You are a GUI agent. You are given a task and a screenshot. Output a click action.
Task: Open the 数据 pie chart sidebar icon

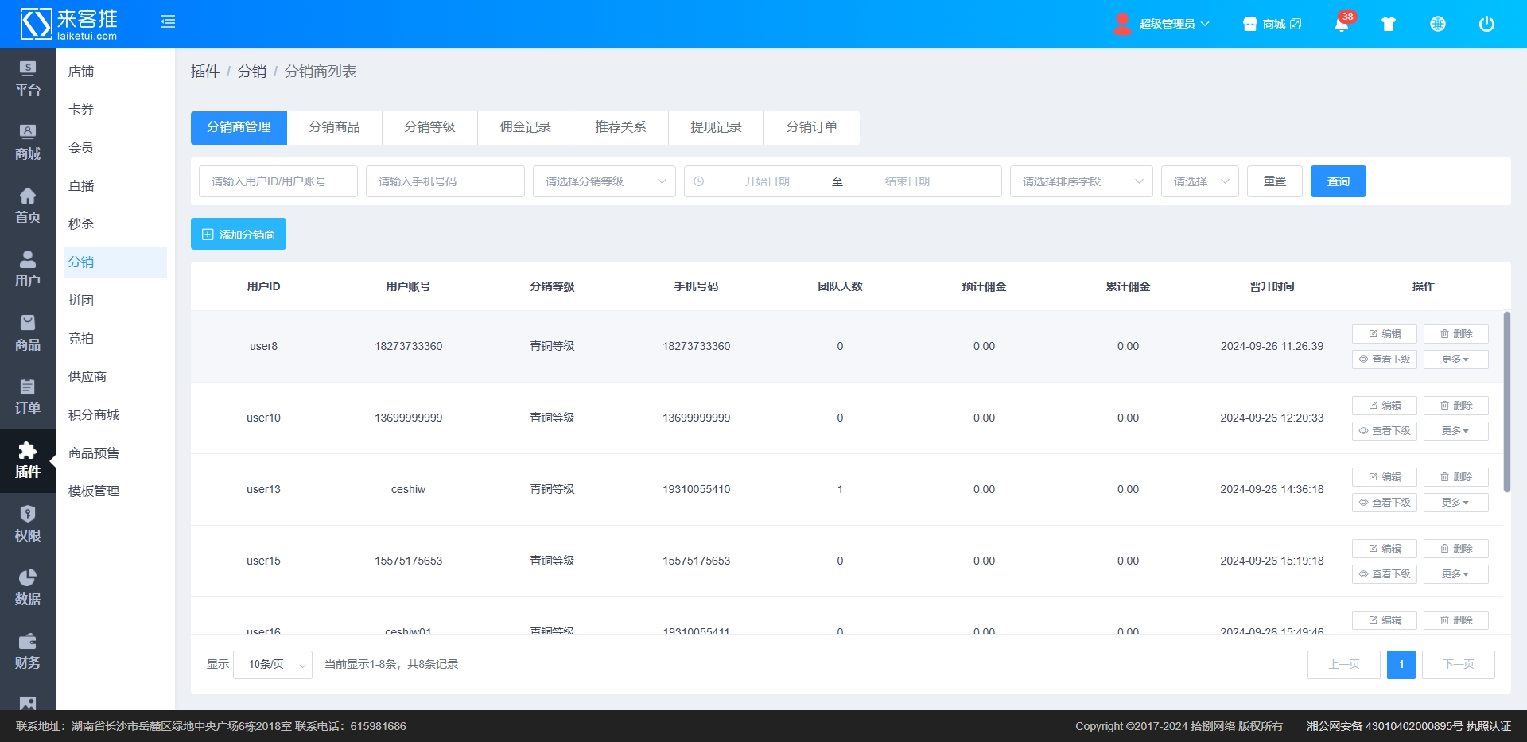[28, 588]
